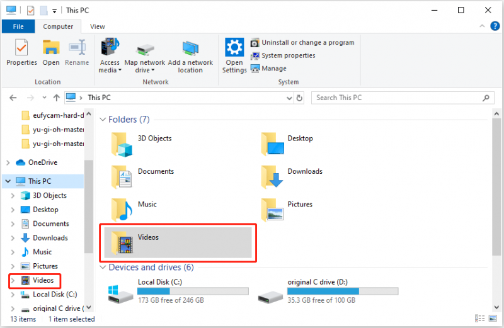Open the address bar history dropdown
The image size is (504, 328).
[289, 98]
